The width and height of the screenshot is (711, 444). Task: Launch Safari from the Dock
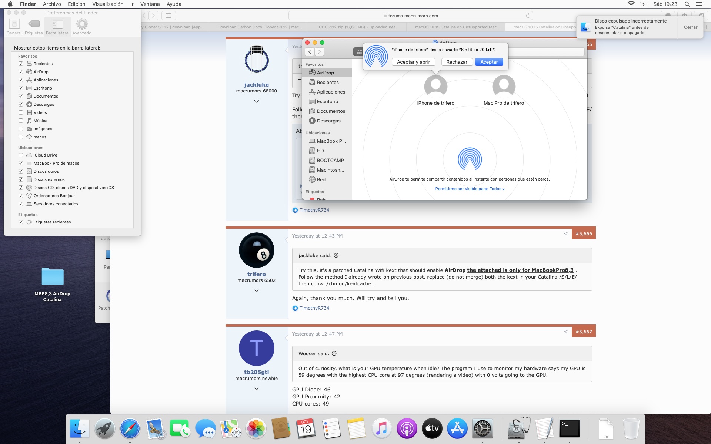tap(130, 429)
